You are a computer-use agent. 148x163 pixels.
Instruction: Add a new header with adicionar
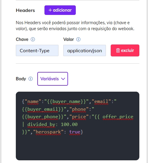tap(60, 10)
